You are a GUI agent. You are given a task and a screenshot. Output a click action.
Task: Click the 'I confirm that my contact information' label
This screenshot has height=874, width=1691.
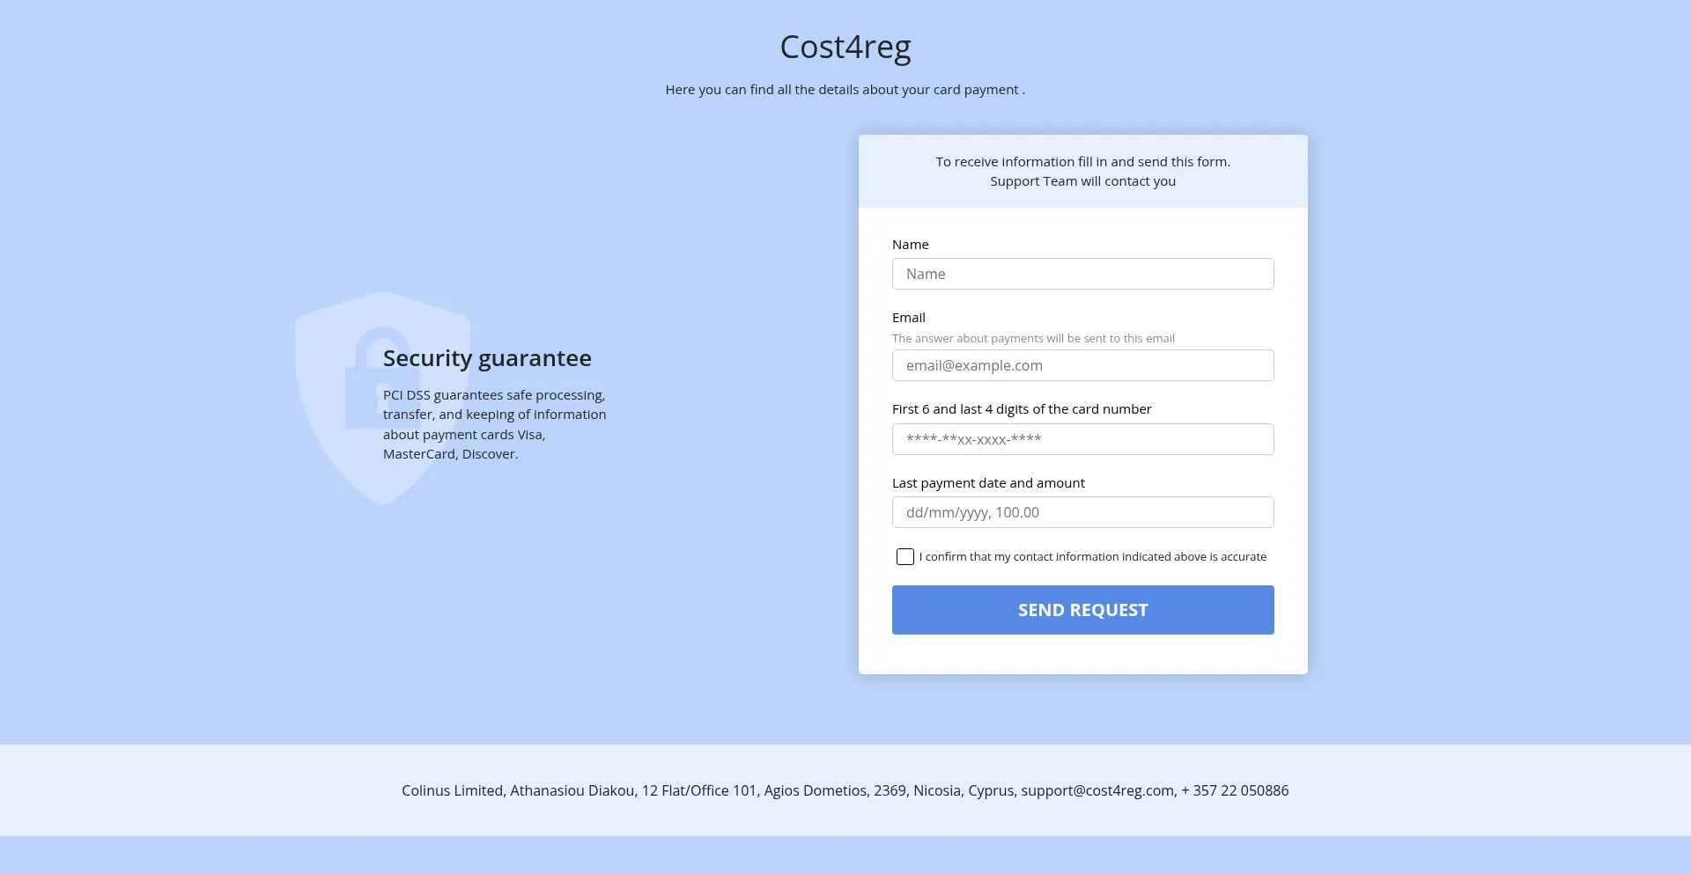pos(1092,556)
